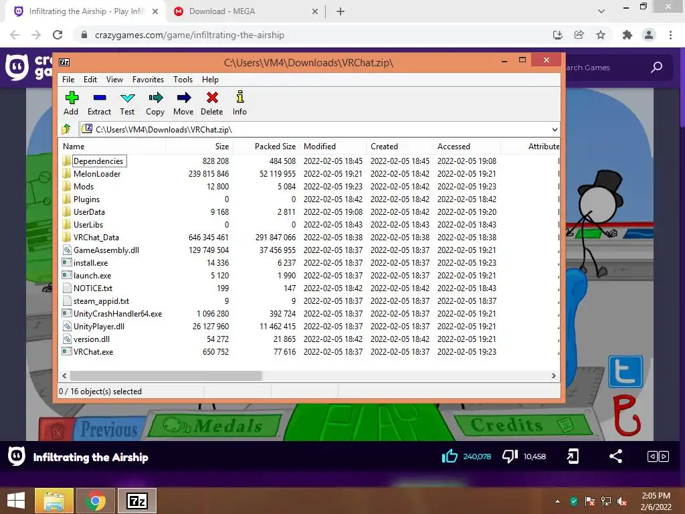Select the steam_appid.txt file
The width and height of the screenshot is (685, 514).
(101, 301)
